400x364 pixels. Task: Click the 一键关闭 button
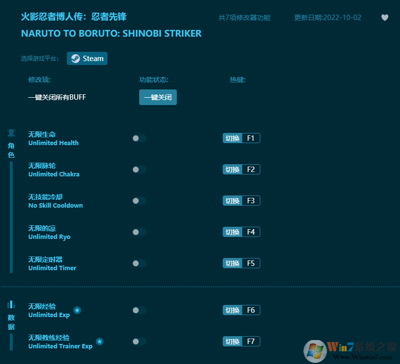click(158, 97)
